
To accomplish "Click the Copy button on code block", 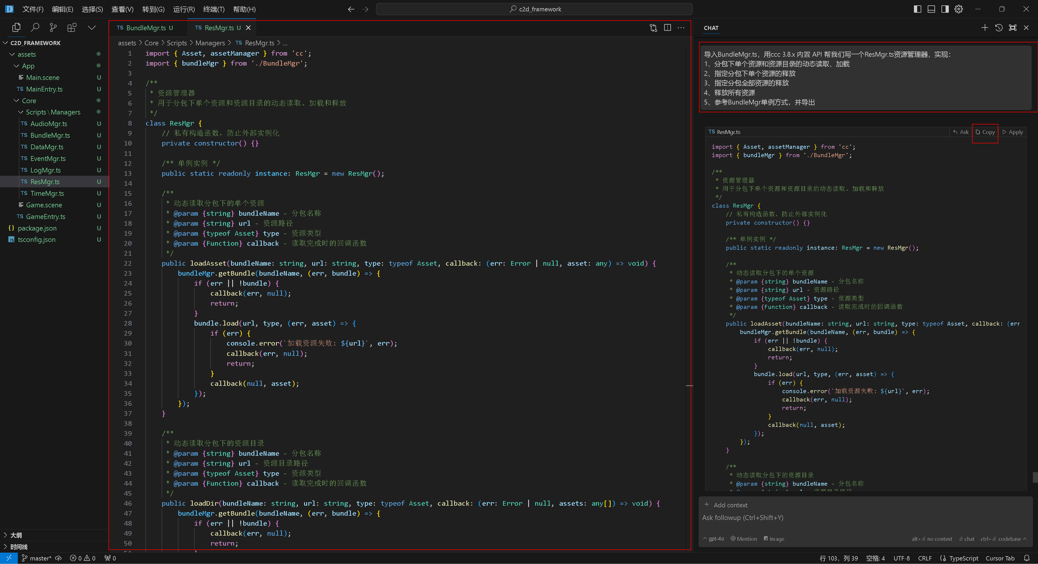I will (985, 132).
